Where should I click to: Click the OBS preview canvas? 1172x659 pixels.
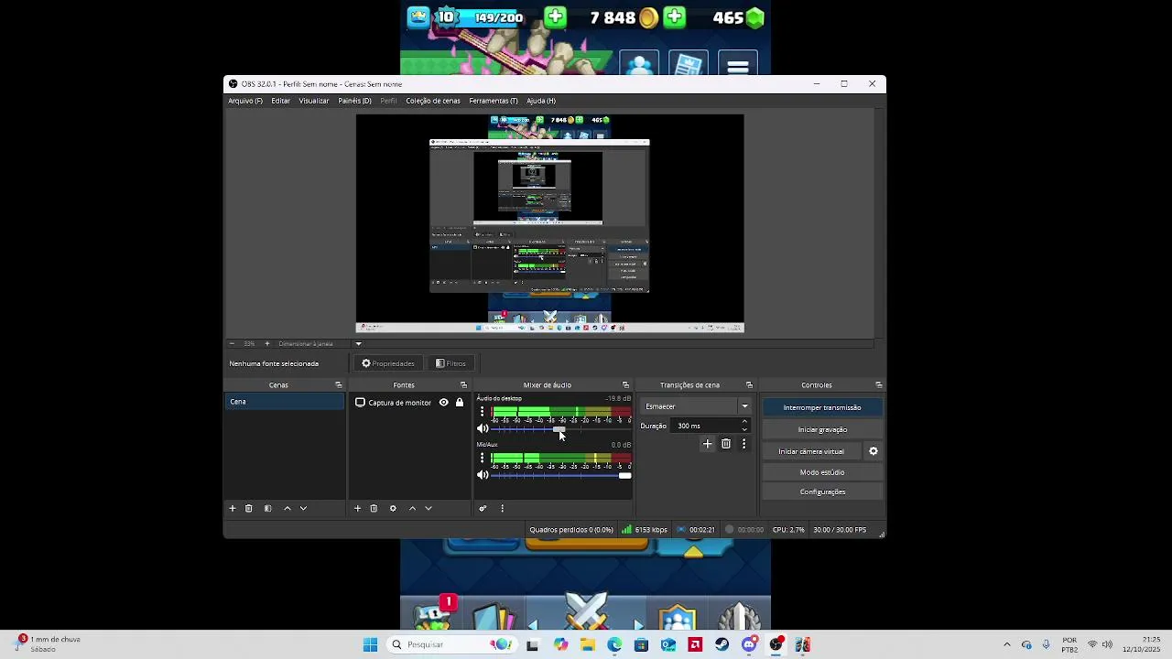549,223
